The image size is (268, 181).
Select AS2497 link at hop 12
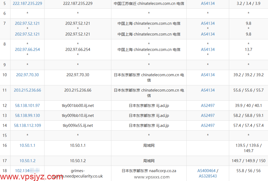click(x=208, y=106)
